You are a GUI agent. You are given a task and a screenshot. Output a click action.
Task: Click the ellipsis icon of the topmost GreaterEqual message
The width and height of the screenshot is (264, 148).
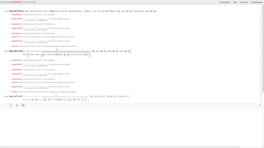[10, 14]
